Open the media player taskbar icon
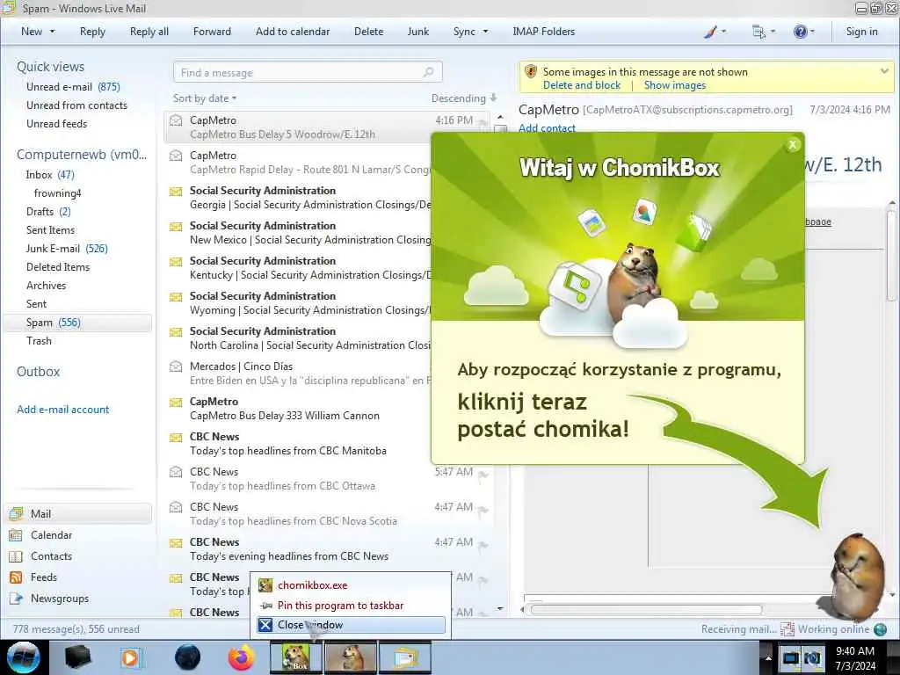 tap(131, 657)
